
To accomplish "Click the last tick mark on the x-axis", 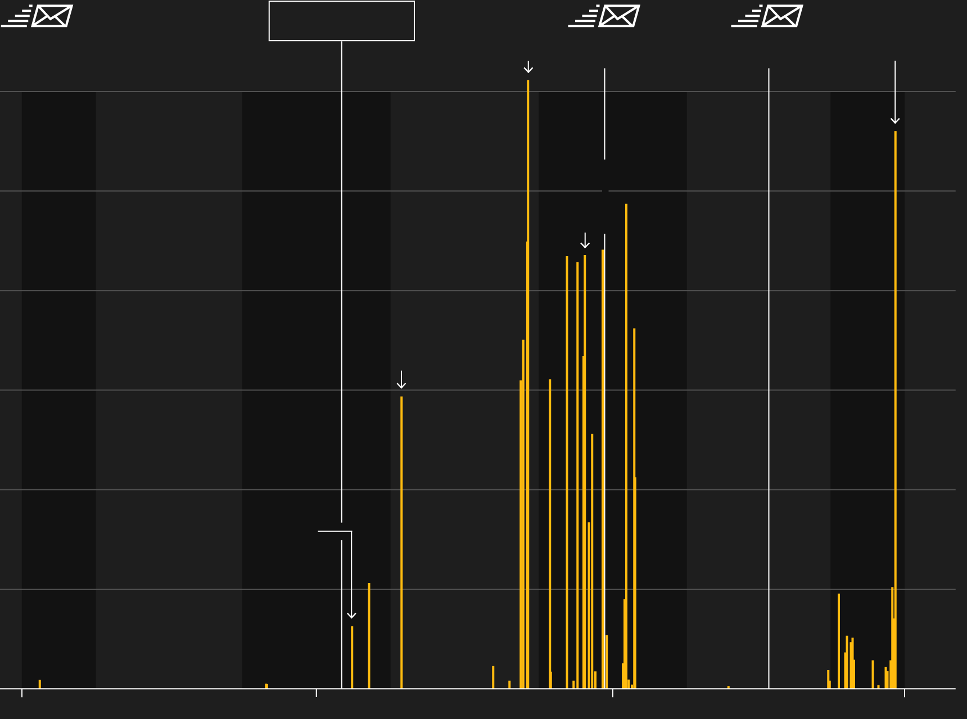I will [905, 693].
